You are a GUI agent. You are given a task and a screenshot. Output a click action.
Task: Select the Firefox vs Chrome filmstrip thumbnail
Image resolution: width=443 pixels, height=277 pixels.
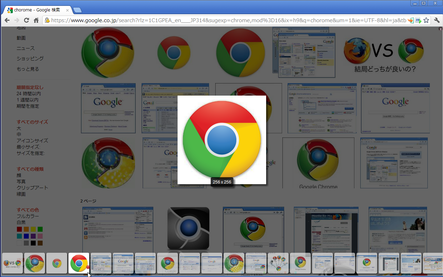(12, 263)
